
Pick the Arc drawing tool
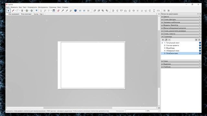(17, 11)
